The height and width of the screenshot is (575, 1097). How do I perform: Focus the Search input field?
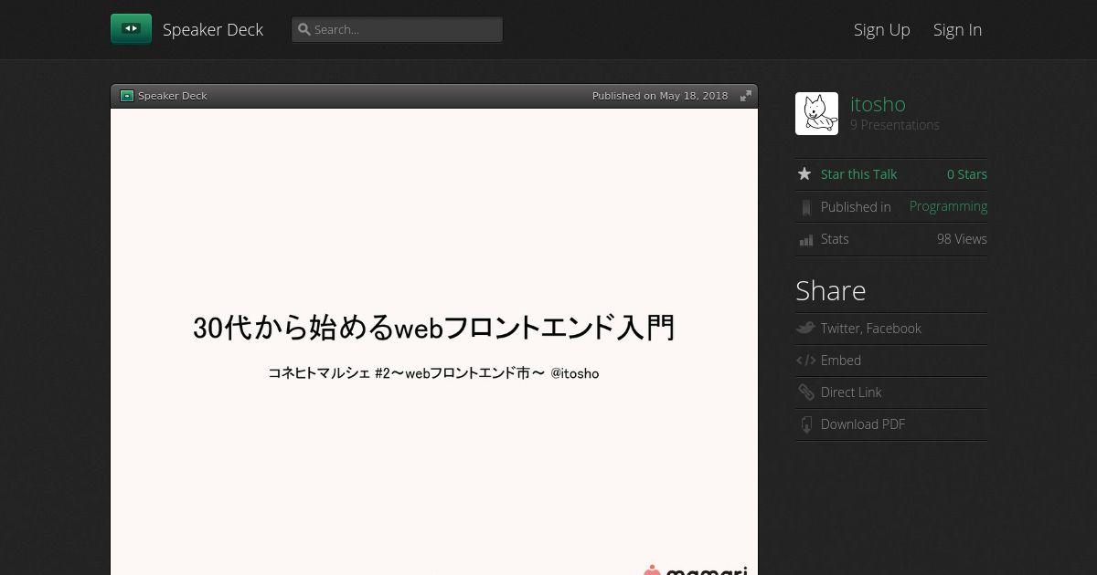(x=397, y=29)
